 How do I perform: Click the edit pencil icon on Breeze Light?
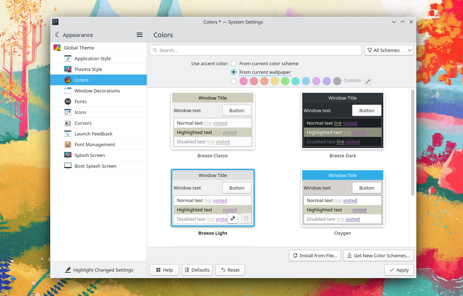pos(233,218)
